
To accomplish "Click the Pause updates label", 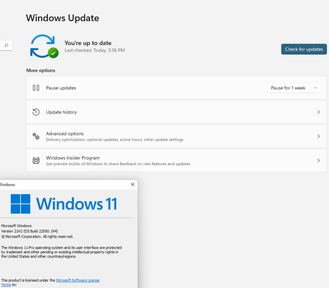I will 61,88.
